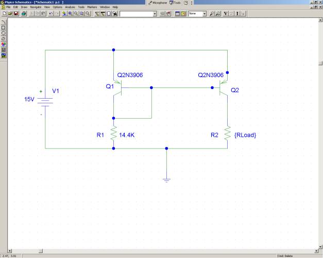Expand the 'None' marker color dropdown
This screenshot has height=258, width=323.
tap(205, 13)
